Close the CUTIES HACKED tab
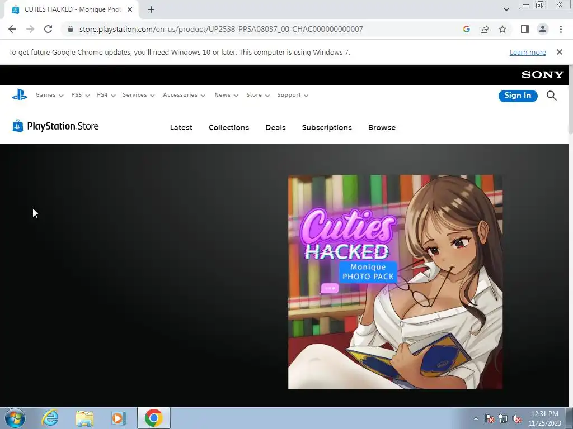Viewport: 573px width, 429px height. coord(130,9)
